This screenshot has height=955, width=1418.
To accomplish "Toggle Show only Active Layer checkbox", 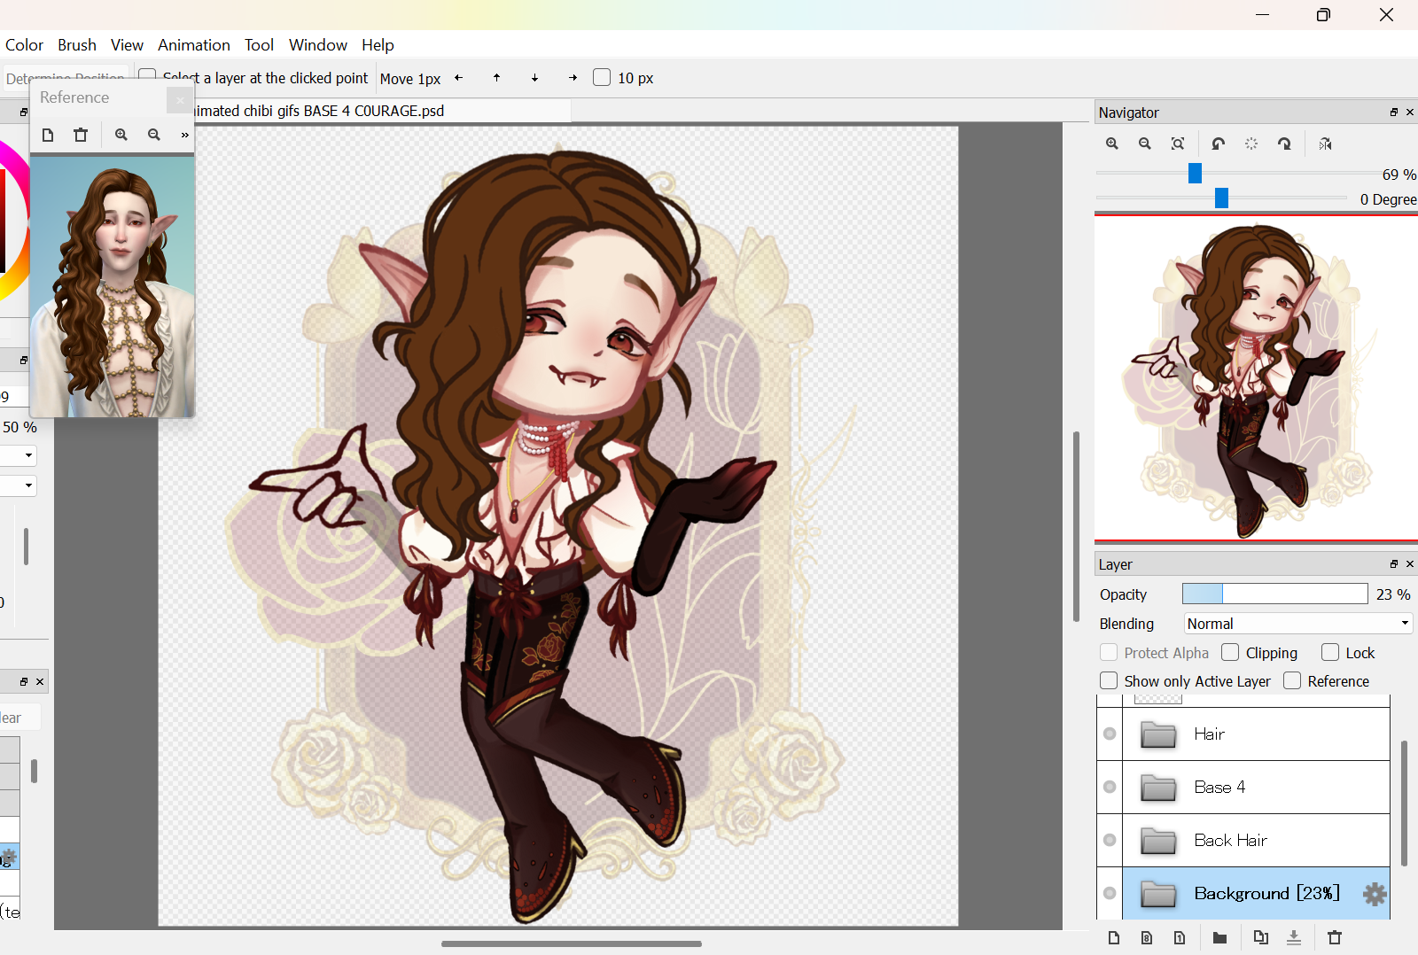I will point(1109,681).
